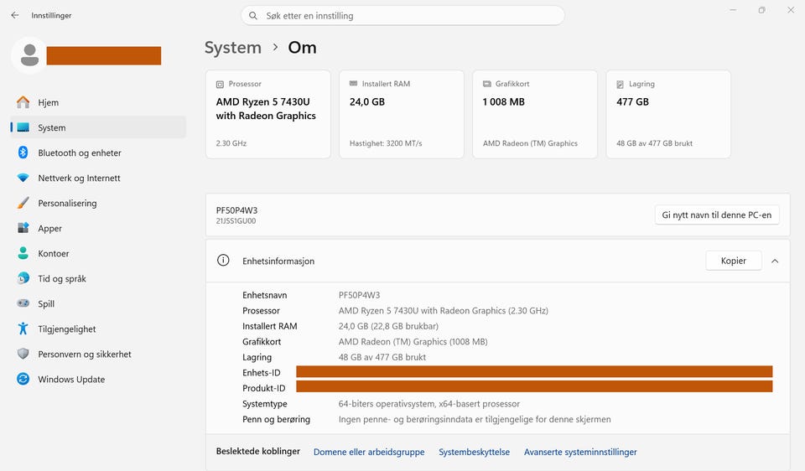
Task: Collapse the Enhetsinformasjon section chevron
Action: [x=775, y=261]
